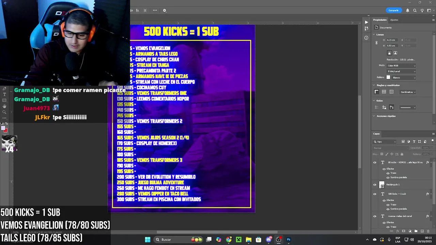Click the Compartir button
436x245 pixels.
pos(393,10)
